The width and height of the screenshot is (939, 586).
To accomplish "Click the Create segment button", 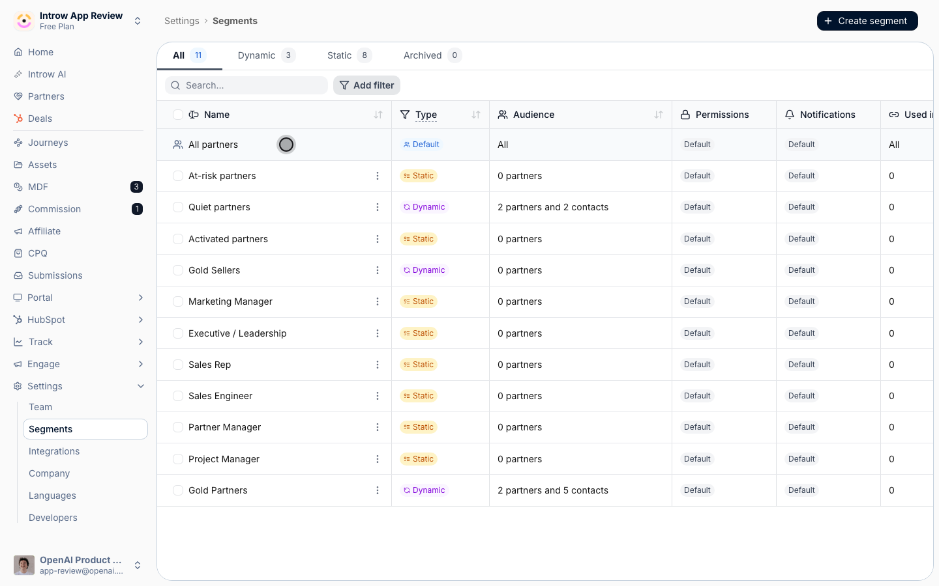I will [867, 21].
